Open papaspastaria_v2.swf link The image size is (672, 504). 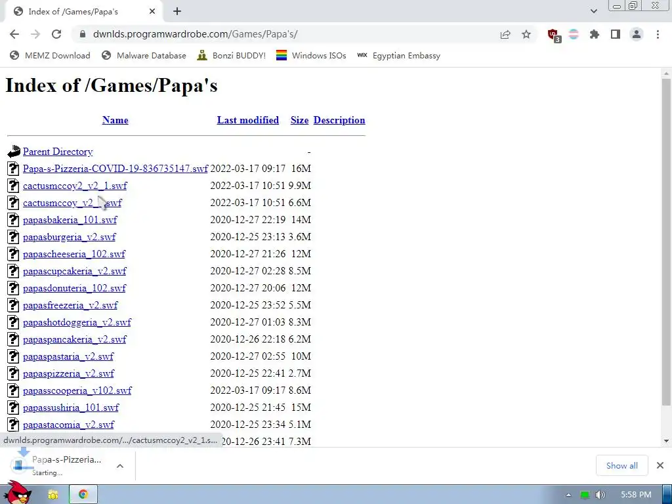(68, 356)
